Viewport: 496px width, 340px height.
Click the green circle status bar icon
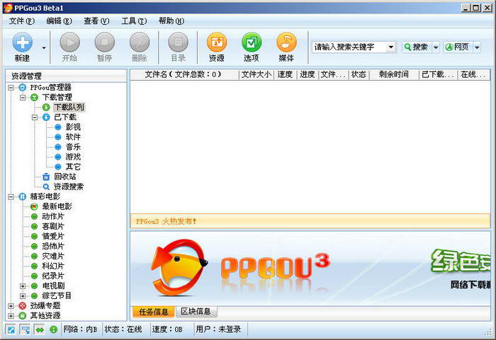[53, 330]
